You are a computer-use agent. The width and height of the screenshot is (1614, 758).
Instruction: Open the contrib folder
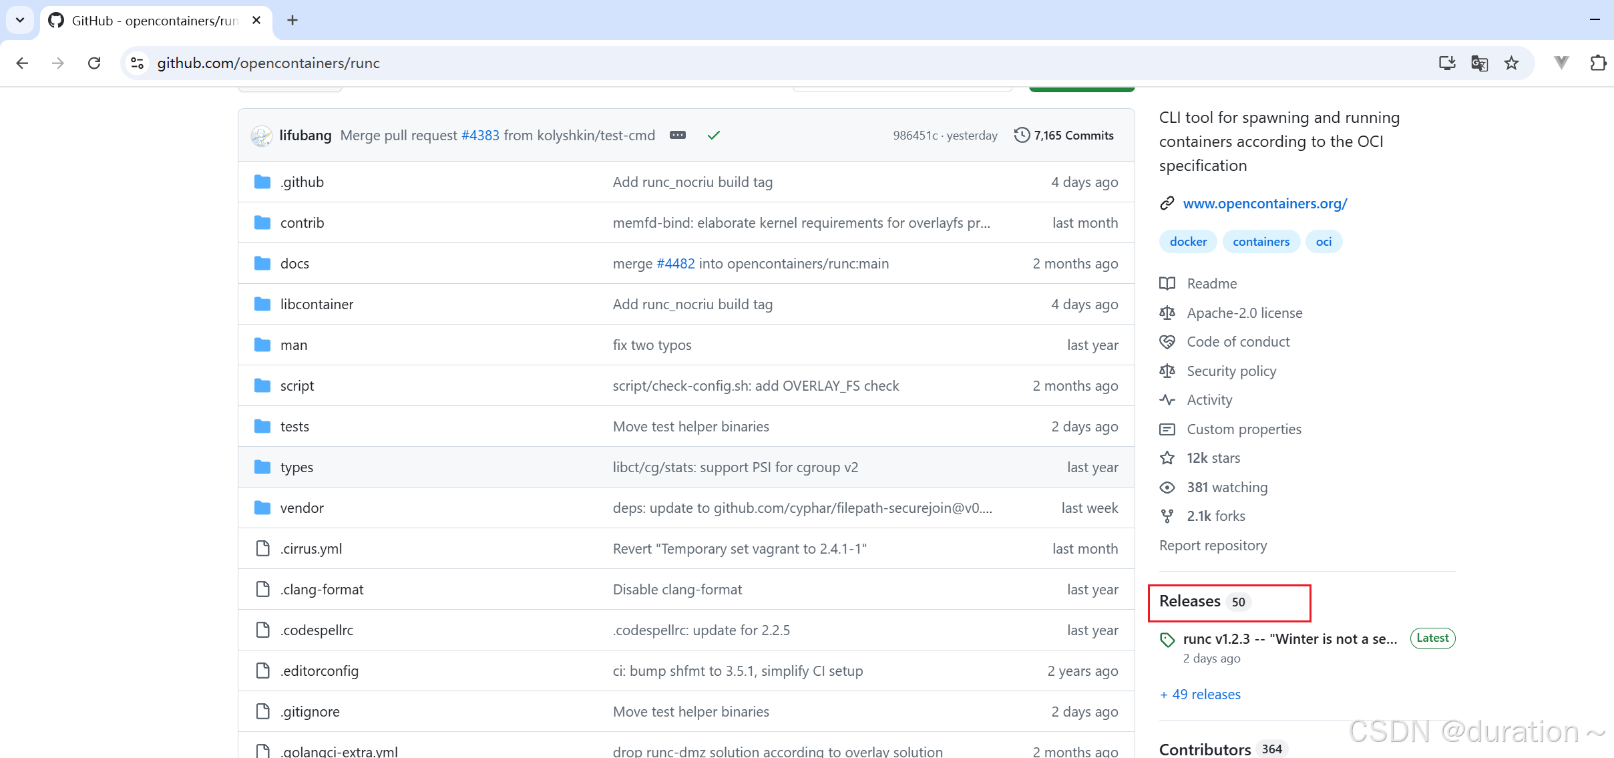[302, 222]
